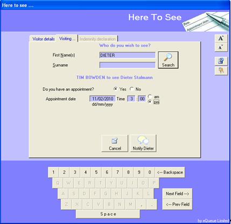The width and height of the screenshot is (231, 224).
Task: Open the Indemnity declaration tab
Action: [98, 39]
